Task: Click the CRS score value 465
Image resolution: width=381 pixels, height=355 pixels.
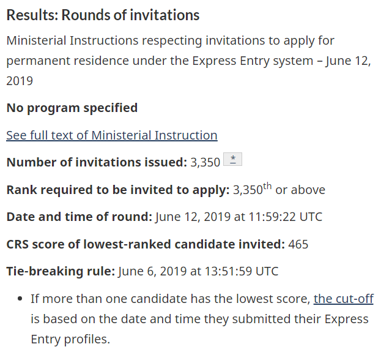Action: pyautogui.click(x=298, y=244)
